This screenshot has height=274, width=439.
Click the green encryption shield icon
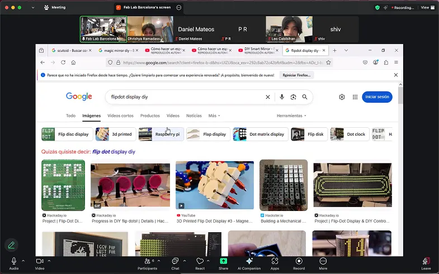point(377,8)
